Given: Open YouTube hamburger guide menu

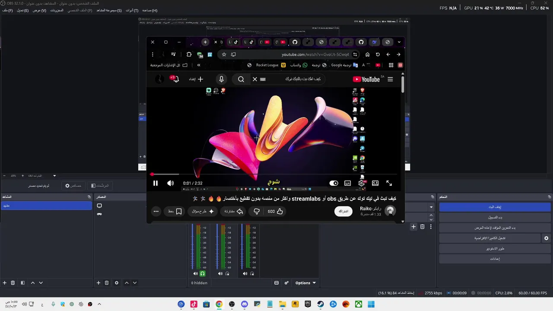Looking at the screenshot, I should [x=390, y=79].
